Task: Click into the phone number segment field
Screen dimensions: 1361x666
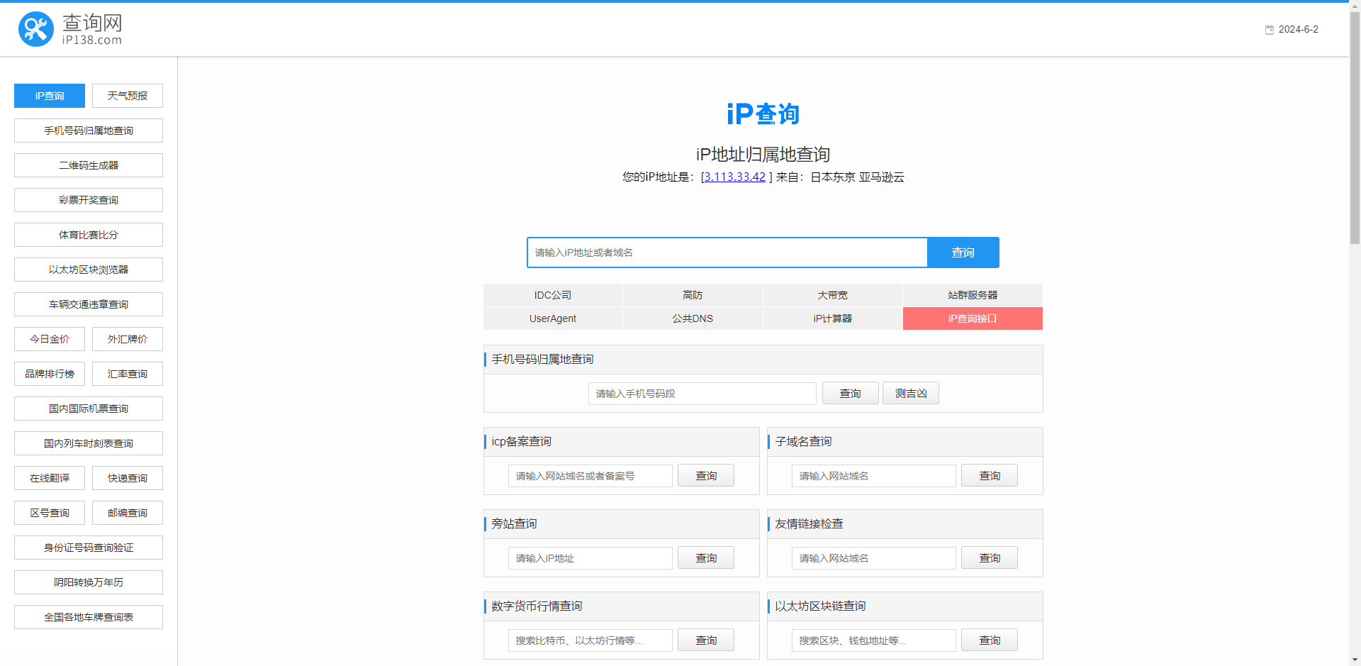Action: point(702,394)
